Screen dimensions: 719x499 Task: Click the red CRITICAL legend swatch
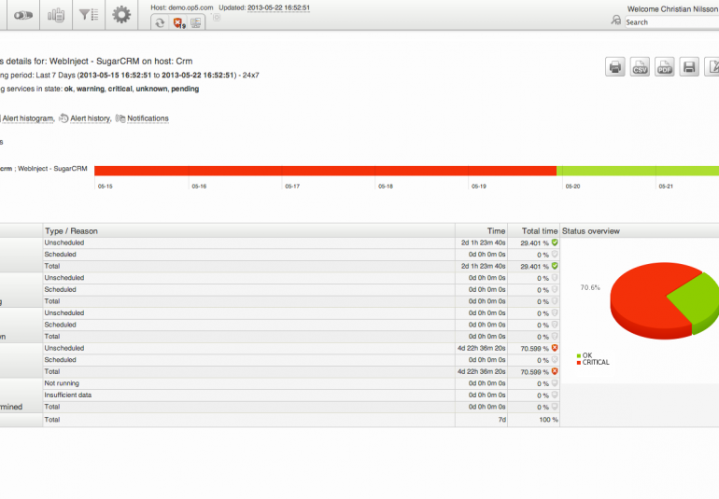[x=579, y=363]
